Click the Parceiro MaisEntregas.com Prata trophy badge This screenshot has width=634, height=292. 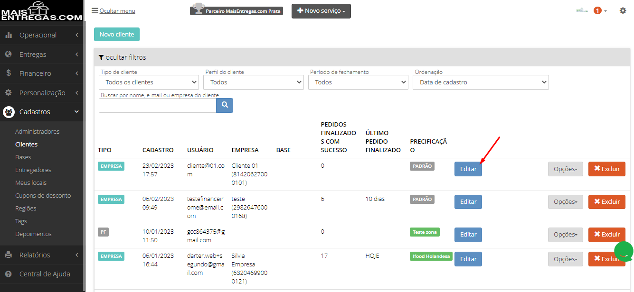(x=237, y=10)
